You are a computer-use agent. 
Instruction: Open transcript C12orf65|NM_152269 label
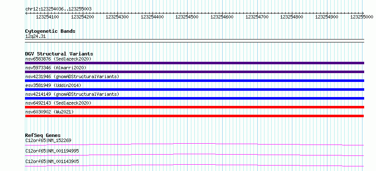tap(48, 140)
